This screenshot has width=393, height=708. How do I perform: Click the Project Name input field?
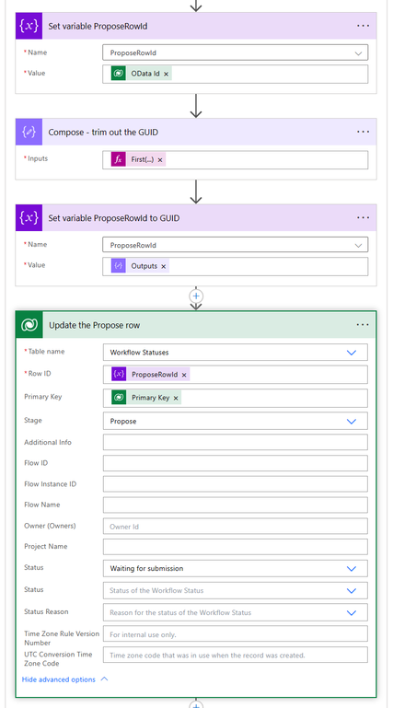(x=235, y=547)
